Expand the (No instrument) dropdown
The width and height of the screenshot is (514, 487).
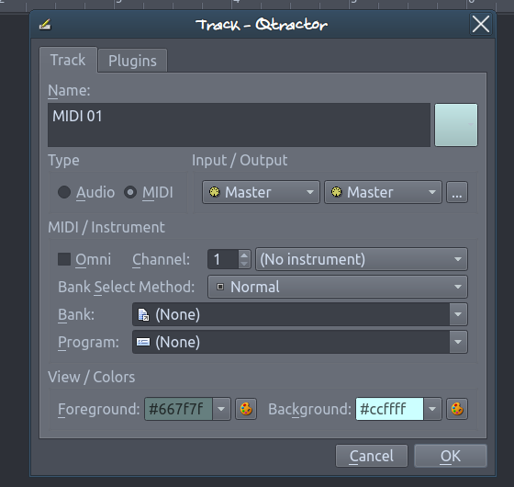[x=362, y=259]
